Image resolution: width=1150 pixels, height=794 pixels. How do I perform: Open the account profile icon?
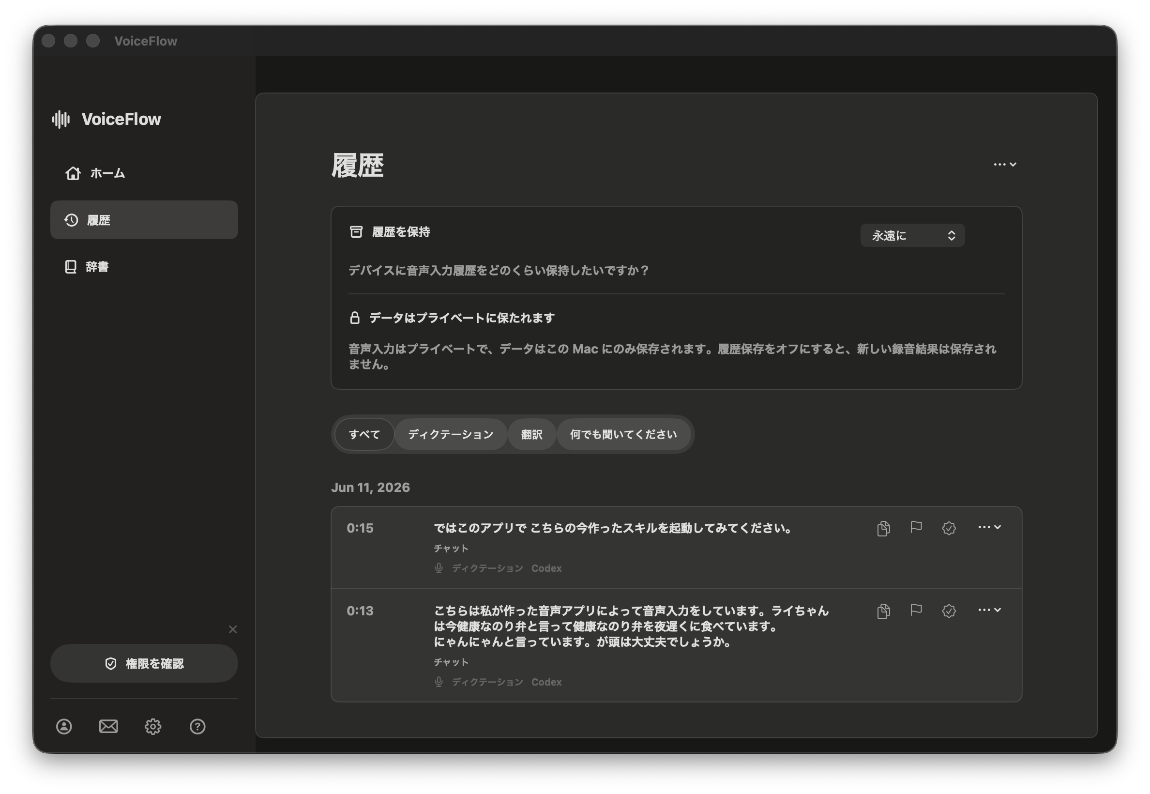tap(64, 726)
